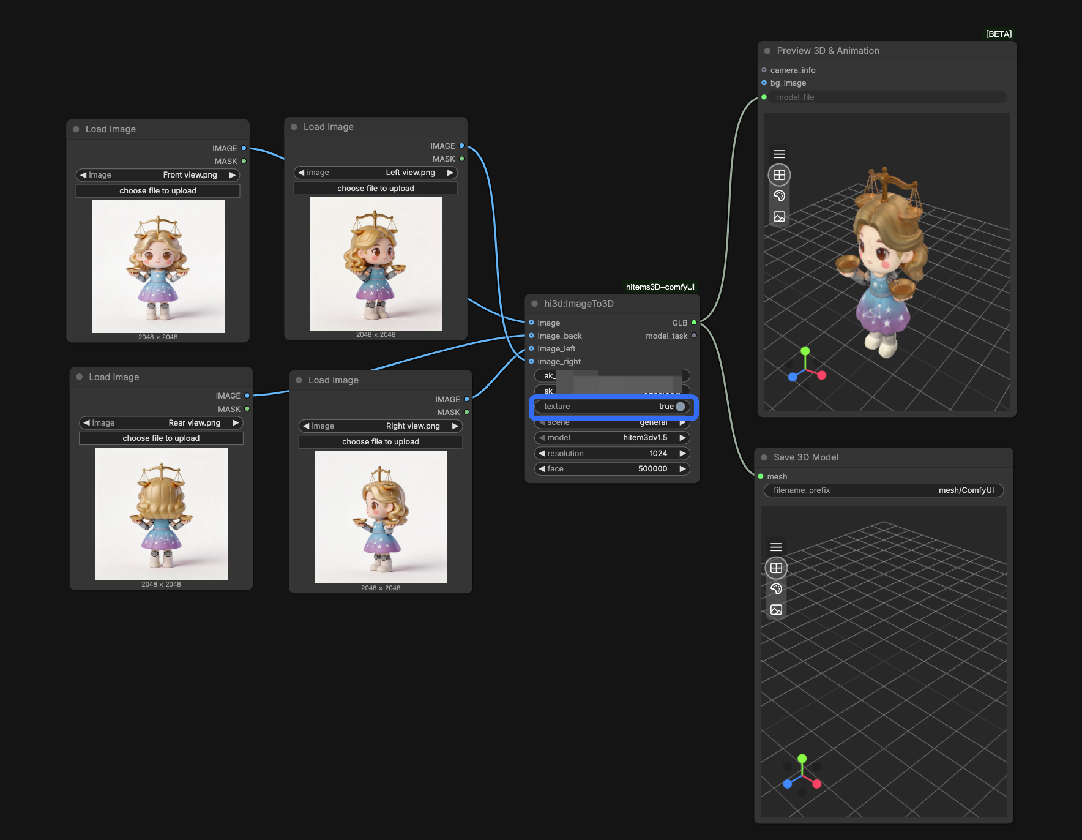
Task: Click next arrow on Front view.png selector
Action: click(233, 175)
